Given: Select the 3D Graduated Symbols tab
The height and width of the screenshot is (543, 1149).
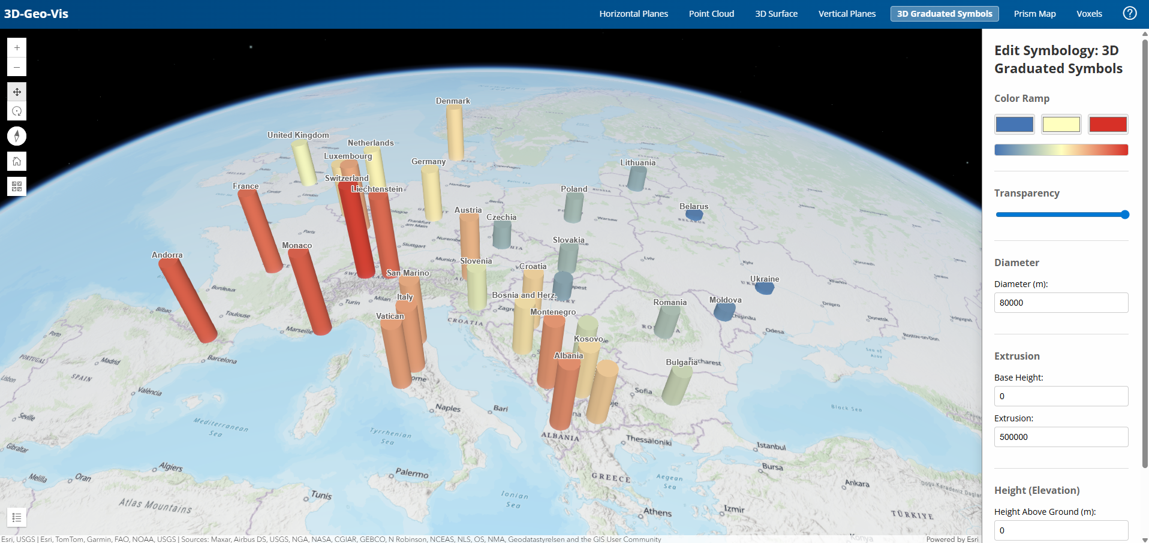Looking at the screenshot, I should [945, 14].
